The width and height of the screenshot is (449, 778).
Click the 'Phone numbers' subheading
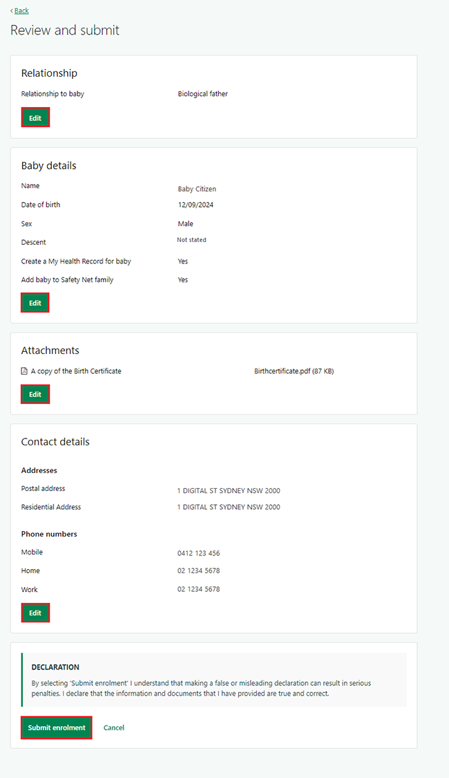click(x=49, y=534)
